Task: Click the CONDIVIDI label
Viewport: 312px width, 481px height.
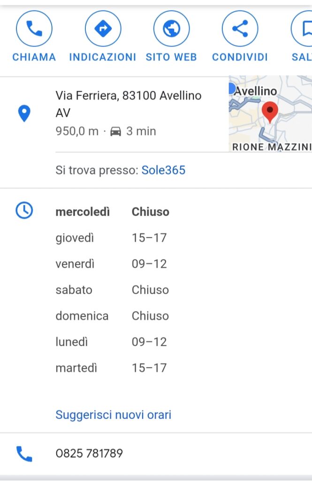Action: coord(240,57)
